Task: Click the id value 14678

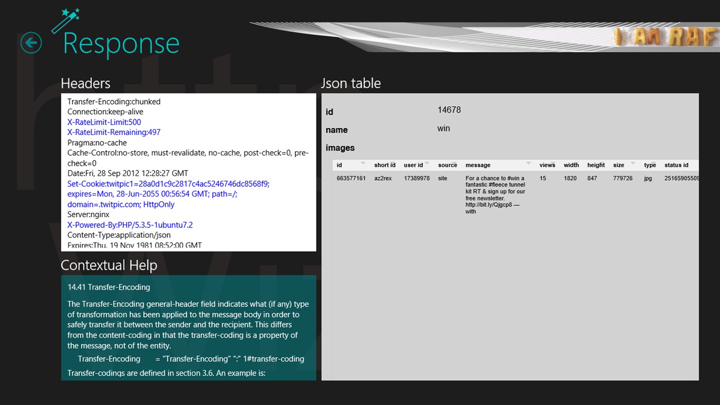Action: 449,110
